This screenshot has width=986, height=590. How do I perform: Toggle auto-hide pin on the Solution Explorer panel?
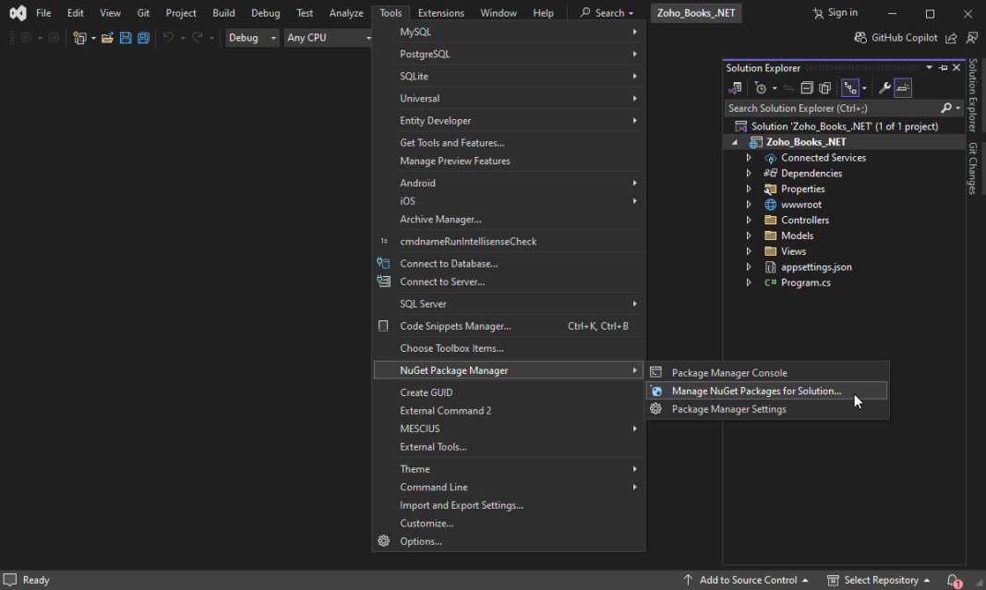(x=943, y=67)
